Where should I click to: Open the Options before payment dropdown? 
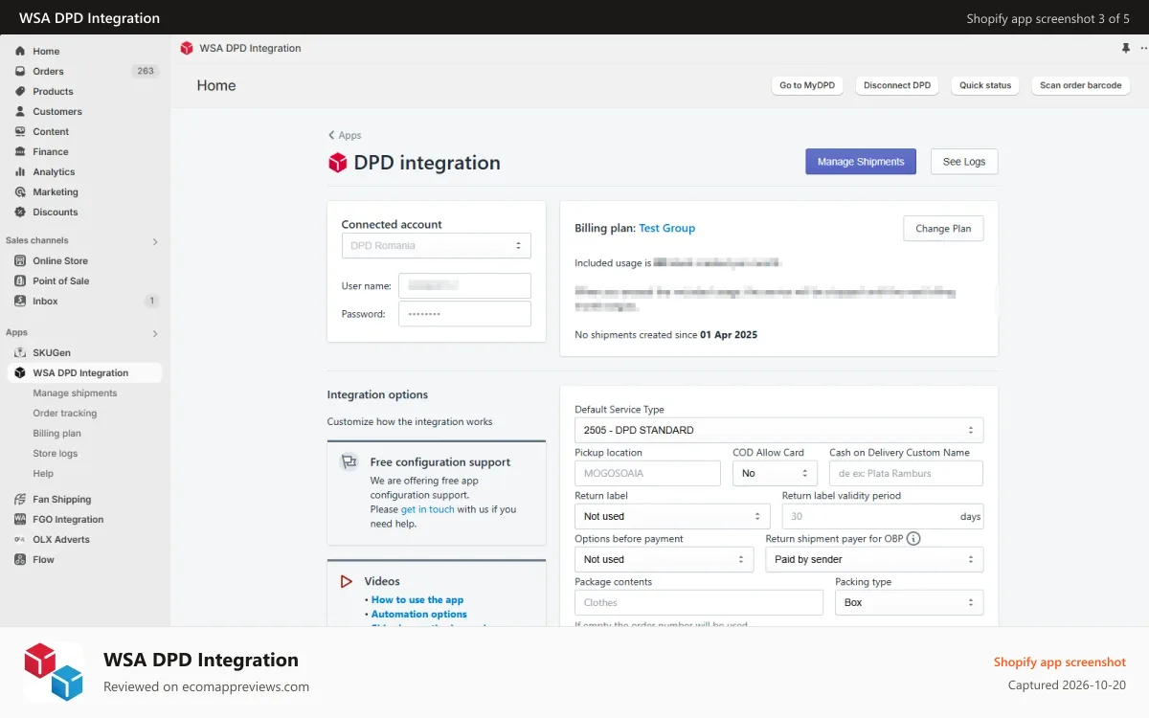[664, 559]
